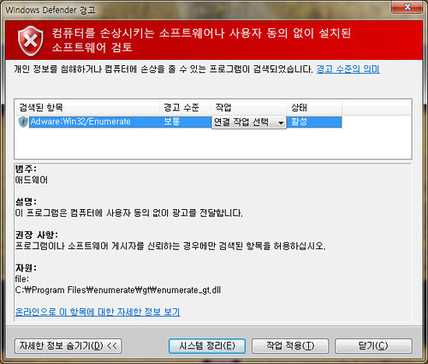
Task: Open the 연결 작업 선택 action dropdown
Action: click(249, 122)
